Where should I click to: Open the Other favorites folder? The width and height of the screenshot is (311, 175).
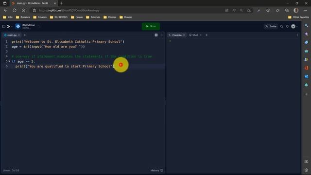pyautogui.click(x=298, y=17)
